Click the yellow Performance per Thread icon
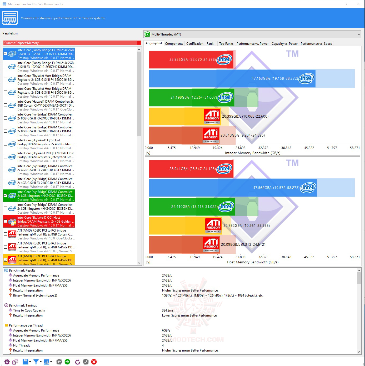 (x=6, y=325)
